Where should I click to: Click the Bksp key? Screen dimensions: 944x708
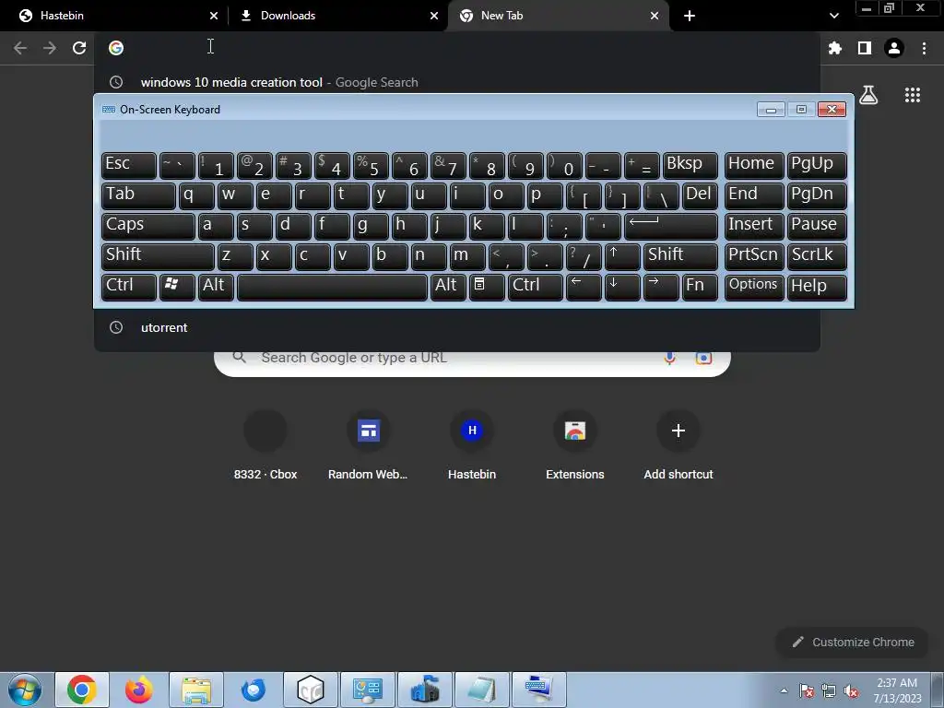click(x=690, y=166)
